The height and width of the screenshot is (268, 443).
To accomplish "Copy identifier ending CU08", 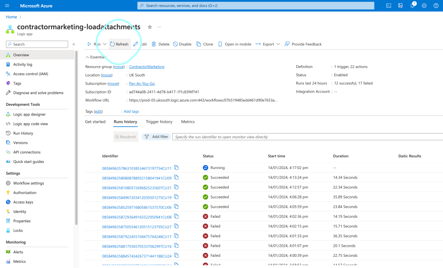I will 176,217.
